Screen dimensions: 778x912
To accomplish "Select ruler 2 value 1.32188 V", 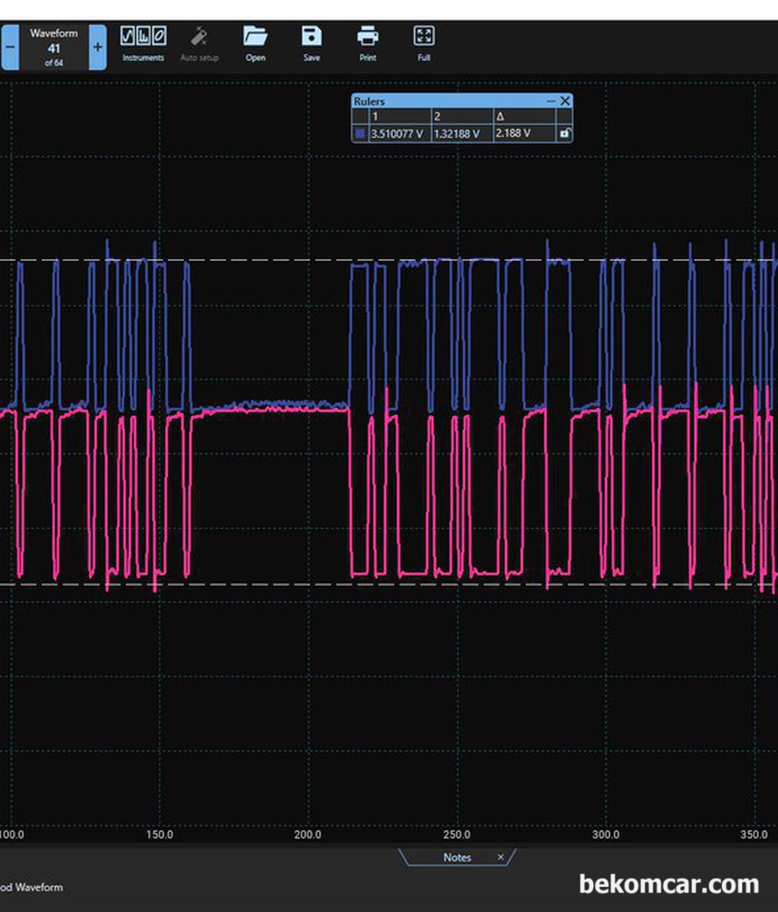I will (x=457, y=133).
